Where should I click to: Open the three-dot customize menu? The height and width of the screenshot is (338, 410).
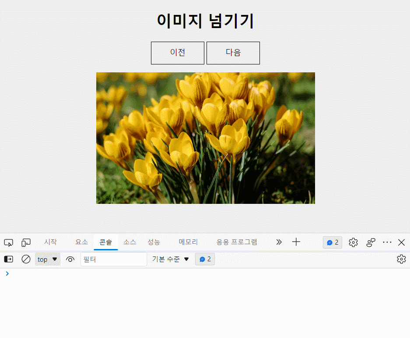click(x=387, y=242)
